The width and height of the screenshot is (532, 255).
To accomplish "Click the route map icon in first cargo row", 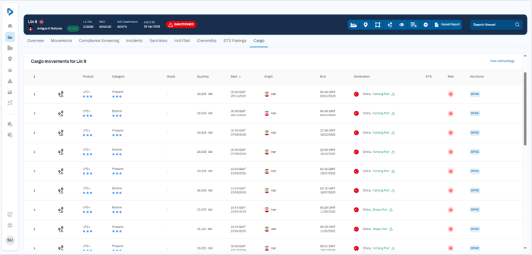I will pos(61,94).
